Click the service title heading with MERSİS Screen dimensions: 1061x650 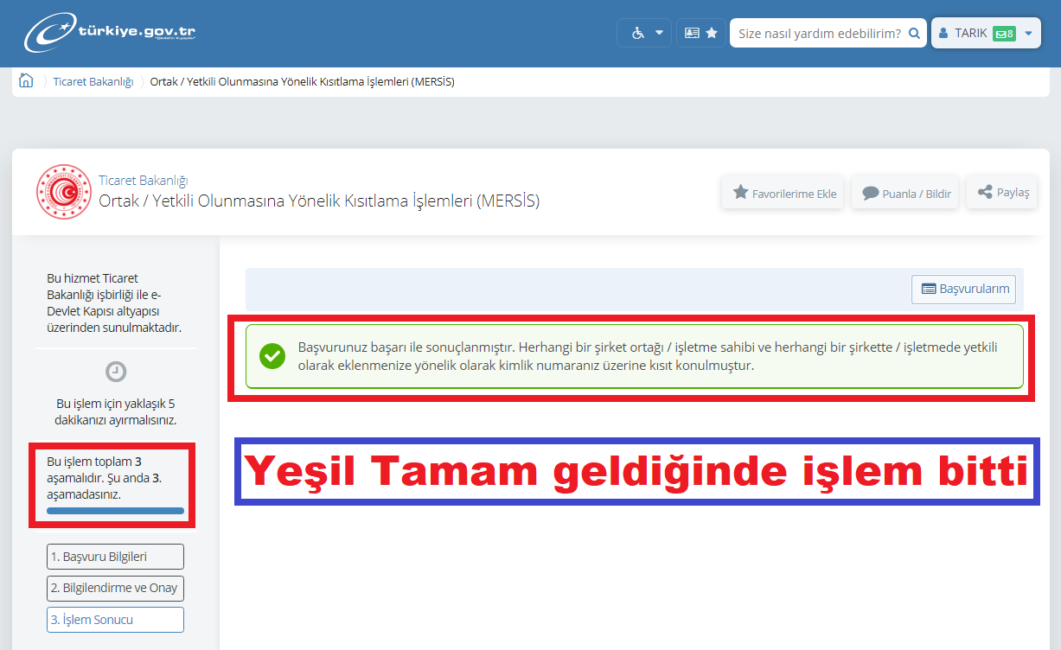pyautogui.click(x=319, y=201)
